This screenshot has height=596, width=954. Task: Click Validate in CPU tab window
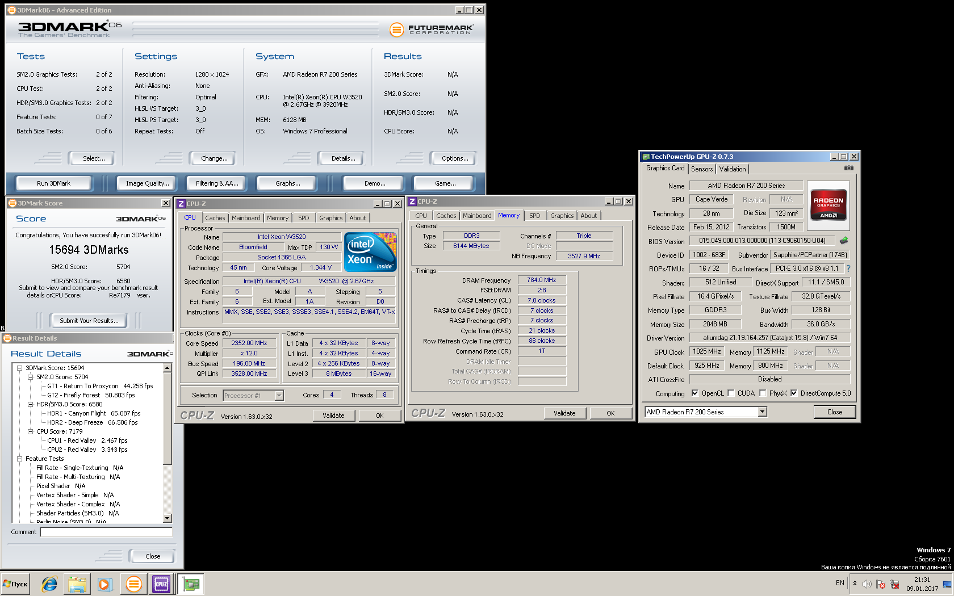click(x=333, y=415)
